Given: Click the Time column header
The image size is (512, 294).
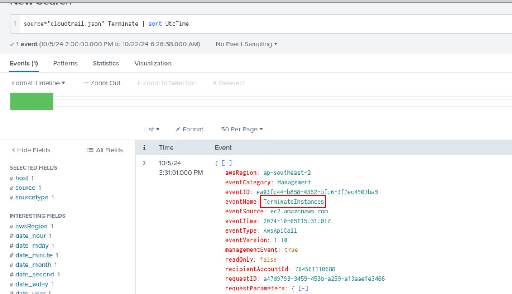Looking at the screenshot, I should 166,148.
